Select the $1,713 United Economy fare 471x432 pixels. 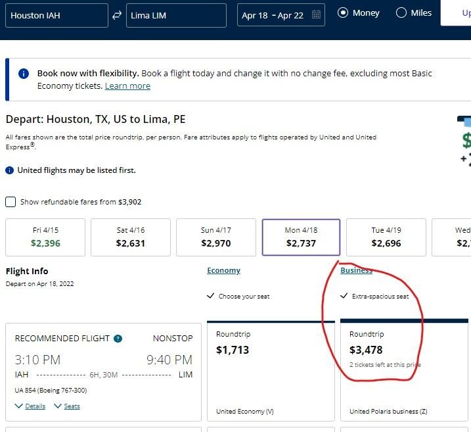click(x=271, y=372)
